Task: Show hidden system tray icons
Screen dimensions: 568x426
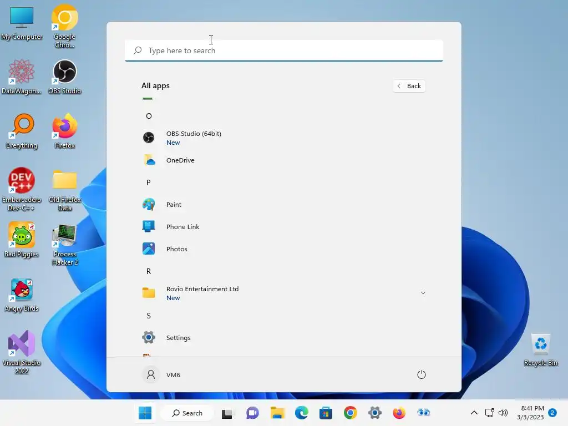Action: point(474,413)
